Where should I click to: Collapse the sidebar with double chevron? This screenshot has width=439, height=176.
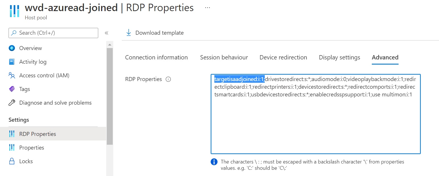tap(106, 33)
